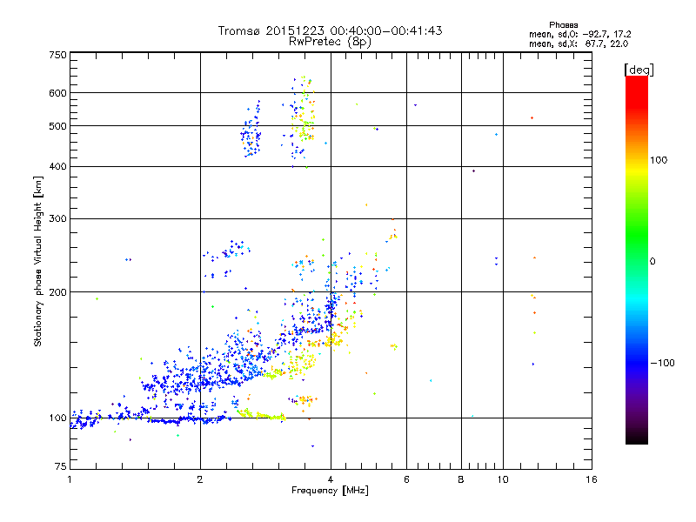Click x-axis tick label '8'
Viewport: 696px width, 522px height.
click(461, 479)
